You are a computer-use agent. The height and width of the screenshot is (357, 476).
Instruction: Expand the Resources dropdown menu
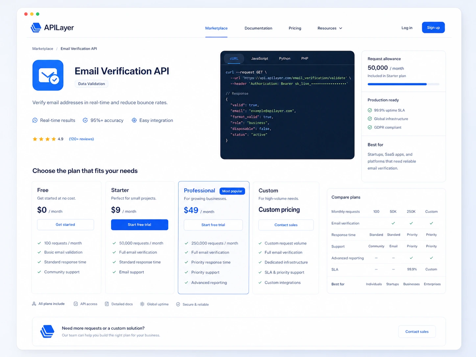(330, 28)
